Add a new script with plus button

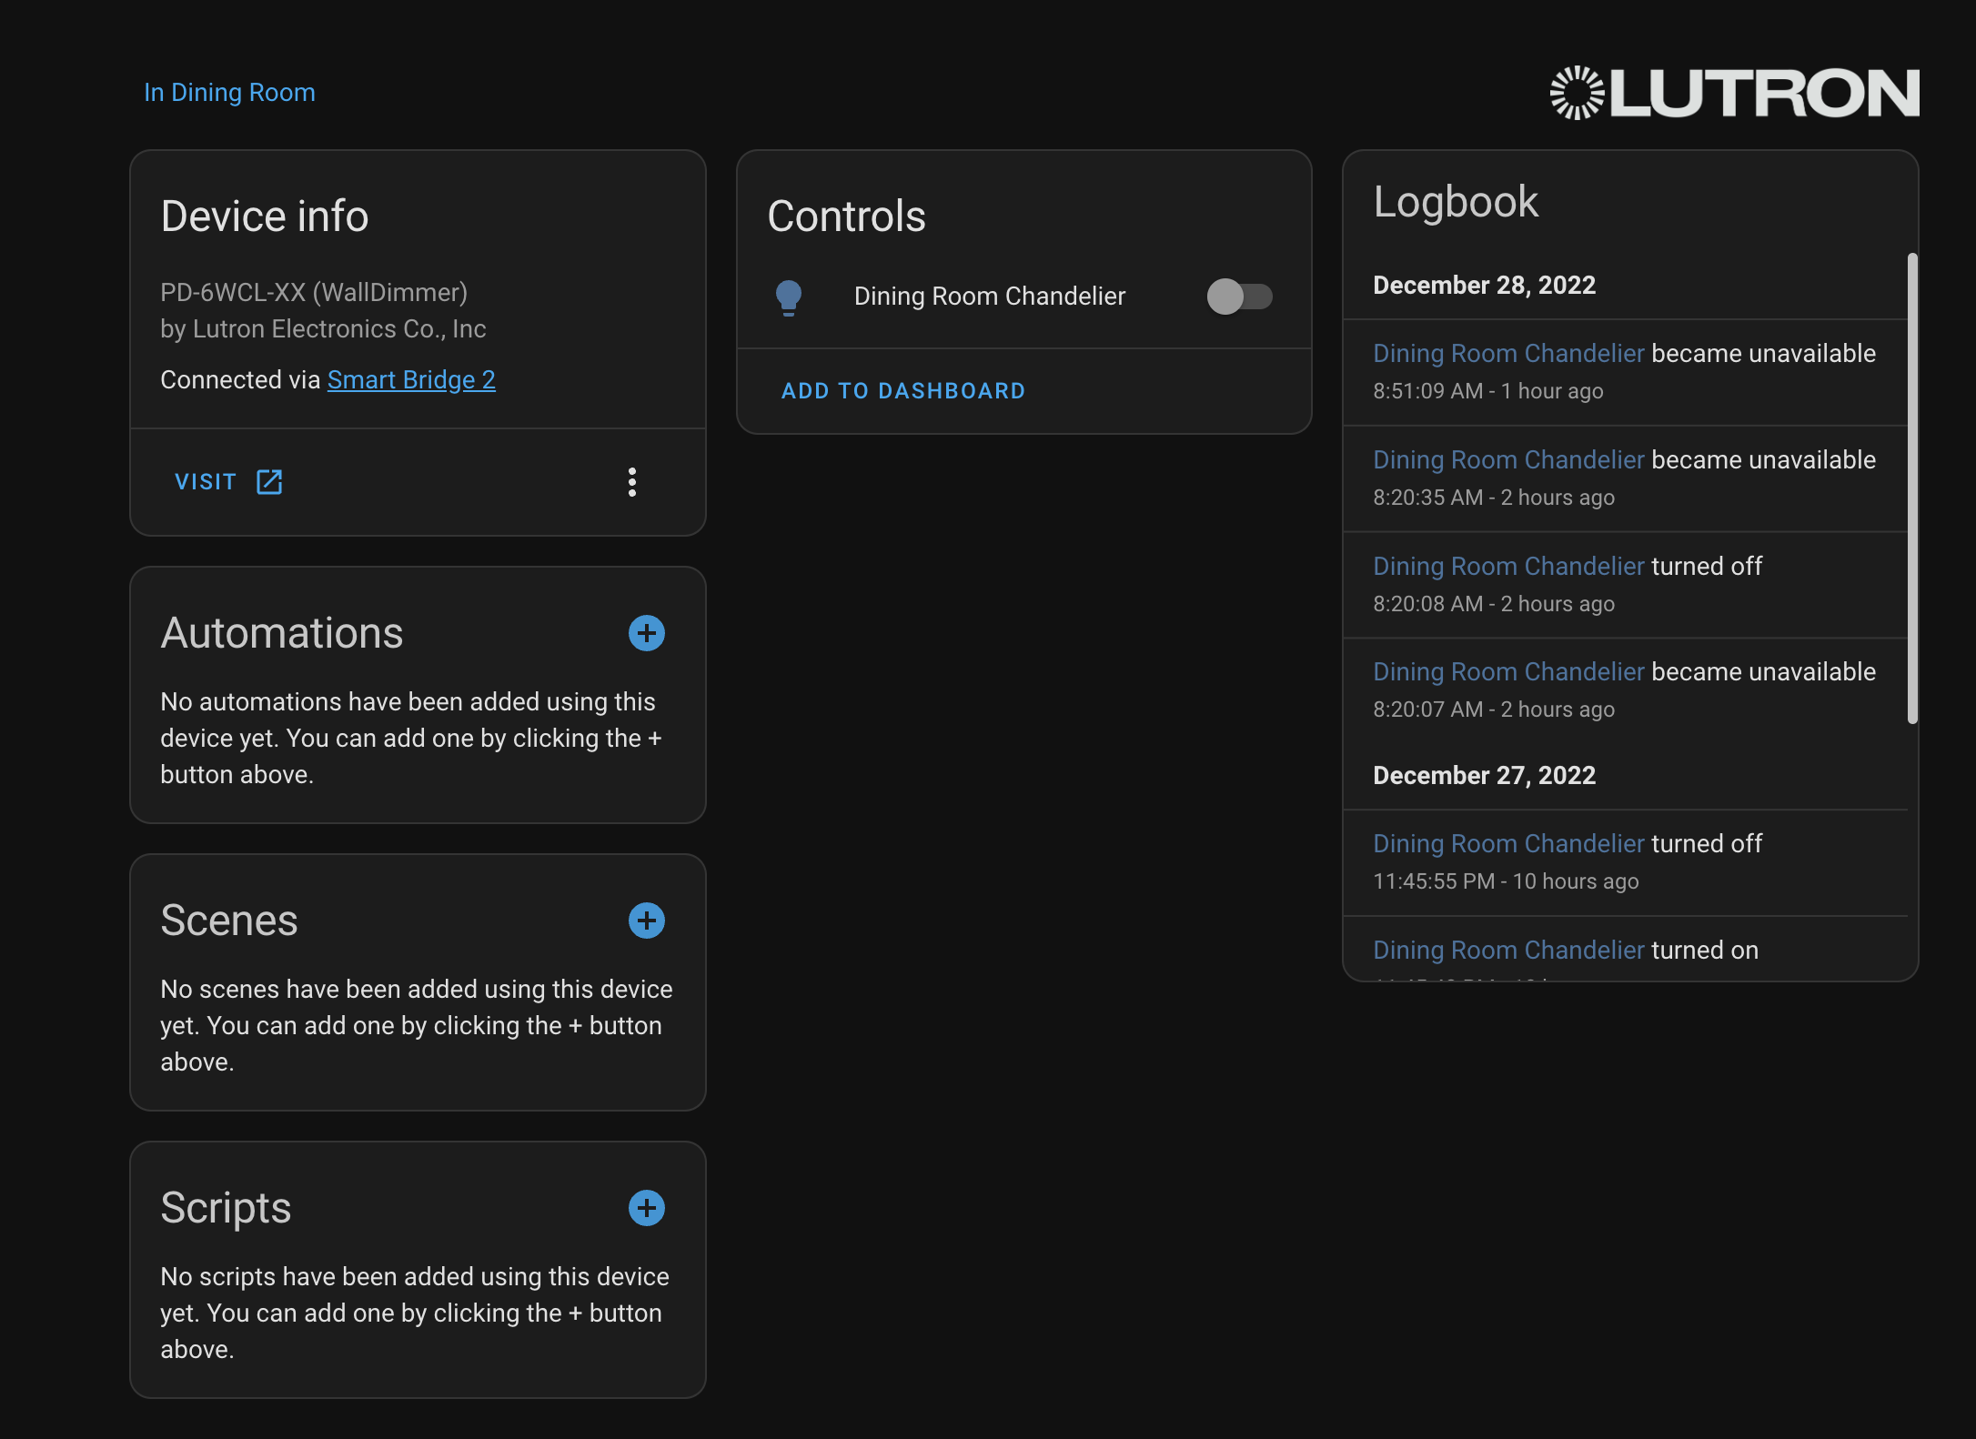coord(646,1208)
